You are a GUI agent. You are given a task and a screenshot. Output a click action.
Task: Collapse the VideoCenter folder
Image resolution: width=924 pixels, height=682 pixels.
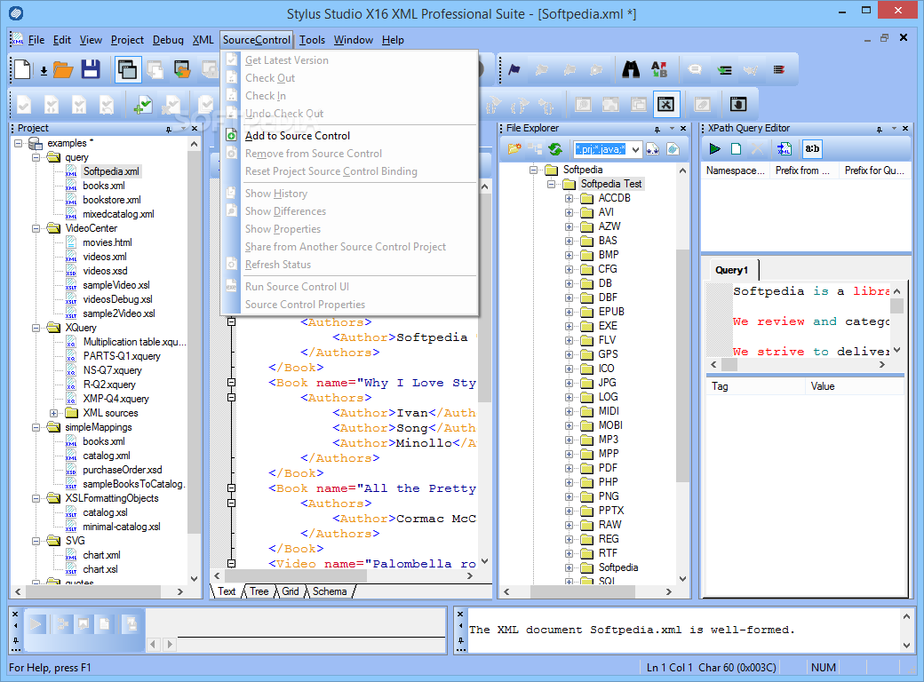tap(36, 228)
